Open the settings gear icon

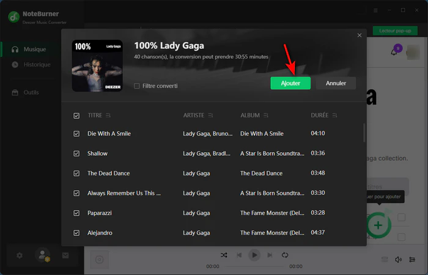20,255
